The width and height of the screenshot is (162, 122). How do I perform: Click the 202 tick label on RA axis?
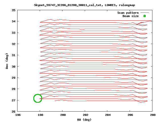coord(86,115)
